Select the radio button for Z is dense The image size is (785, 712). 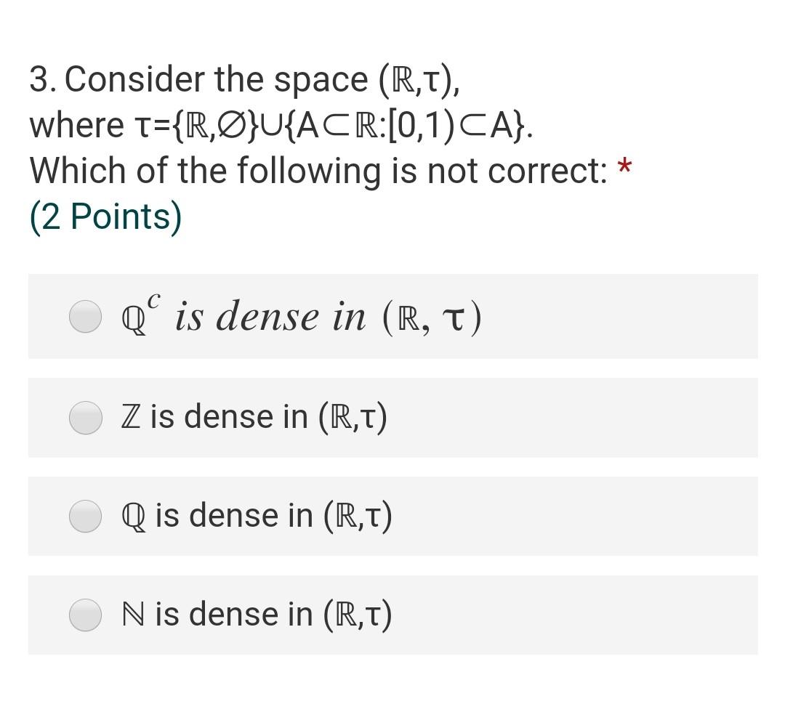pos(85,416)
